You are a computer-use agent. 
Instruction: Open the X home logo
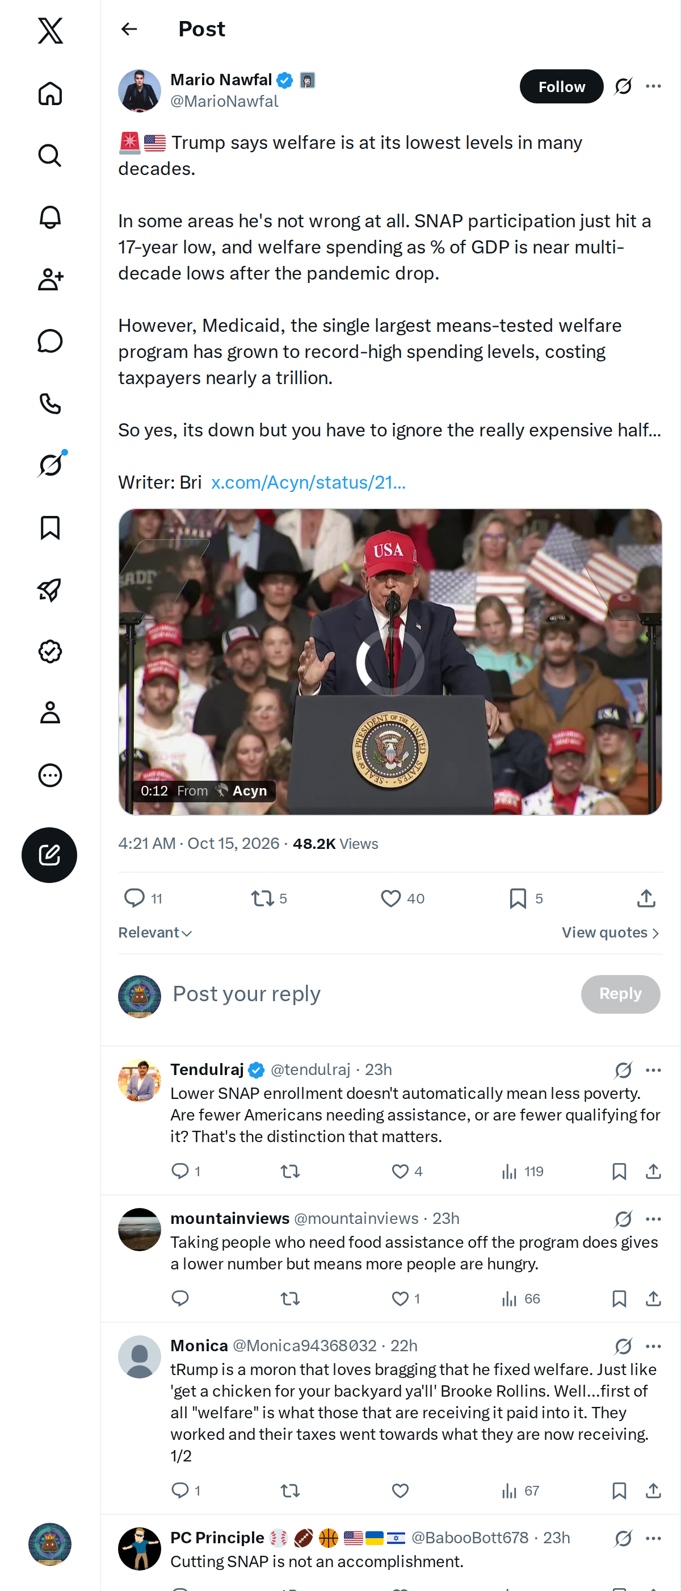(50, 30)
